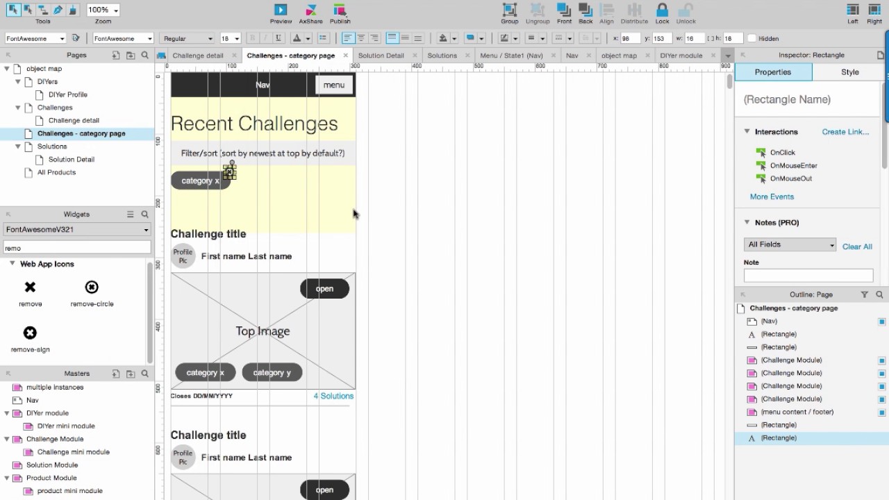Toggle Italic formatting

(x=265, y=38)
